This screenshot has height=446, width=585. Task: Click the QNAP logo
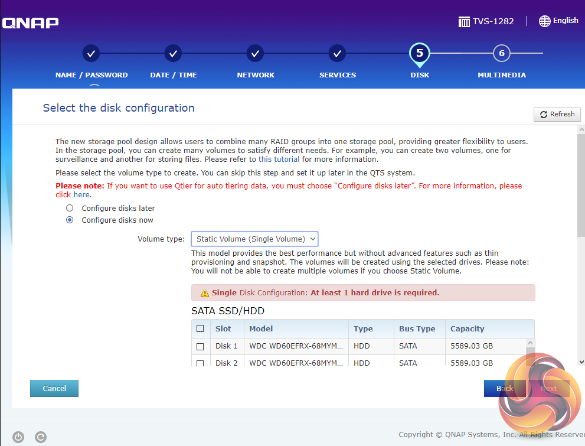click(x=30, y=23)
